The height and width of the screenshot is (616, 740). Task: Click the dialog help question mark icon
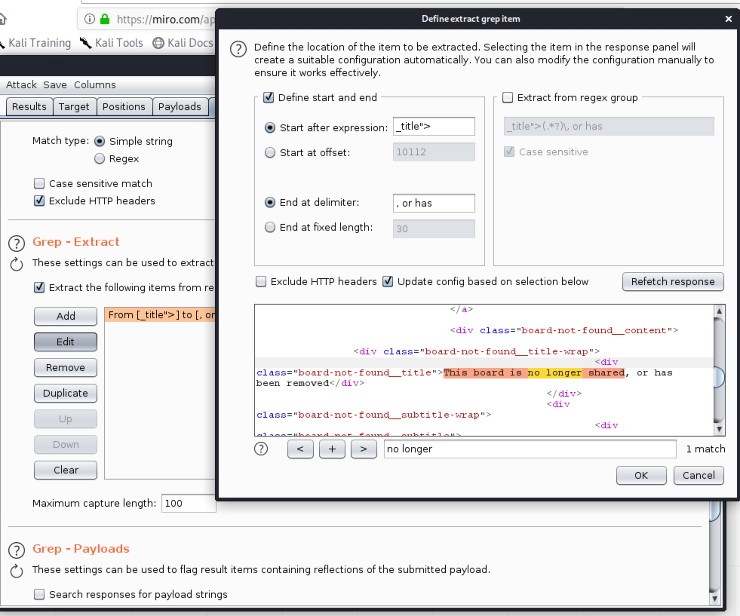[238, 49]
